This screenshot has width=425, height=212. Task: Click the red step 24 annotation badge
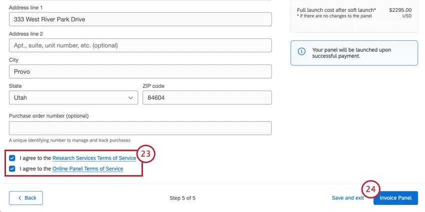370,189
